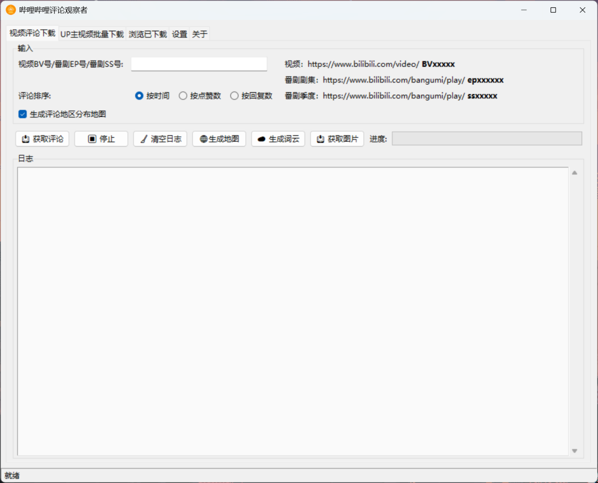Viewport: 598px width, 483px height.
Task: Click the download icon on 获取评论 button
Action: pos(24,138)
